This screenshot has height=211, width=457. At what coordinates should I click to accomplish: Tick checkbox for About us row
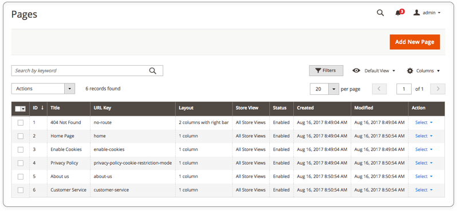21,177
